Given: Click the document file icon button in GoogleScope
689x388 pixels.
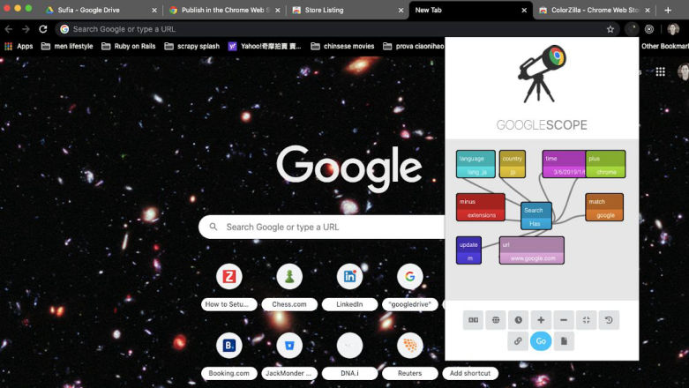Looking at the screenshot, I should (564, 341).
